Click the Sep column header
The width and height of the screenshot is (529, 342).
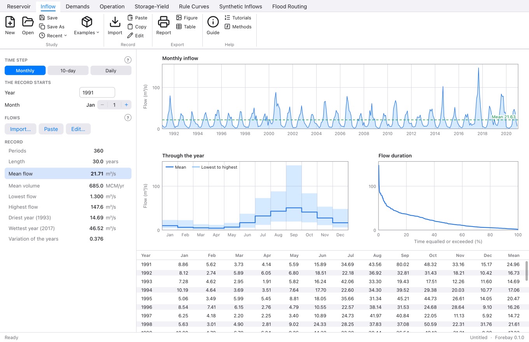(x=405, y=256)
